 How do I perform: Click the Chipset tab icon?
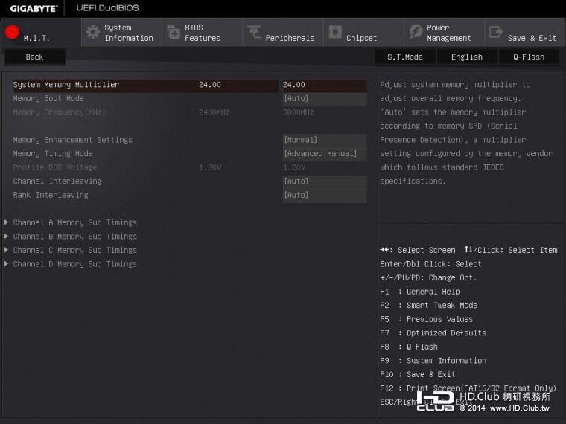tap(335, 32)
